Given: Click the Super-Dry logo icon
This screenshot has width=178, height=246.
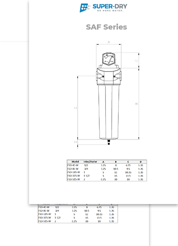Looking at the screenshot, I should 85,8.
